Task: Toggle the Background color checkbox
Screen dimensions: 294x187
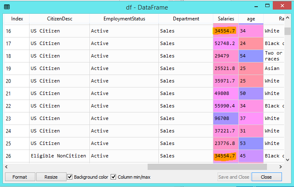Action: [x=70, y=177]
